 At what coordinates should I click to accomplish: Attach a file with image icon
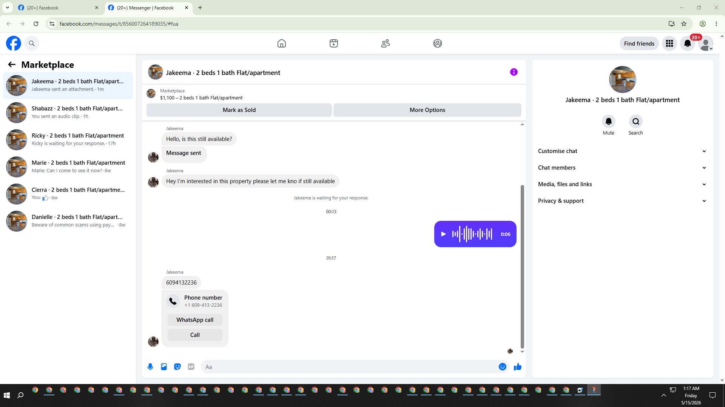pyautogui.click(x=164, y=367)
